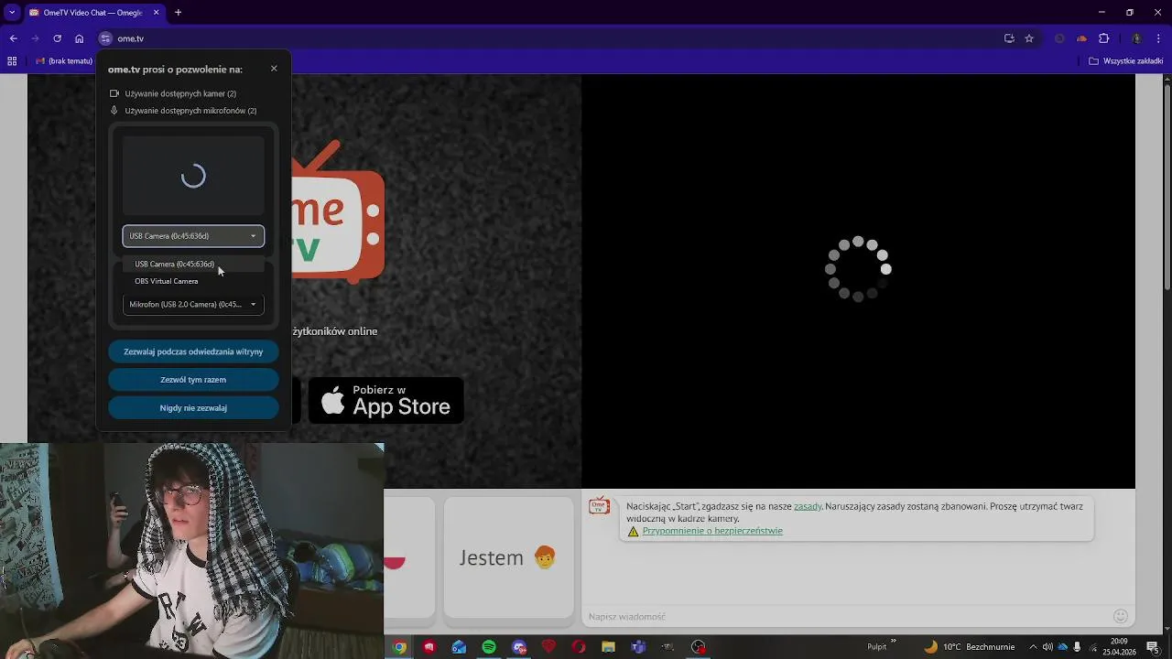Open site information icon in address bar
The height and width of the screenshot is (659, 1172).
click(x=105, y=38)
